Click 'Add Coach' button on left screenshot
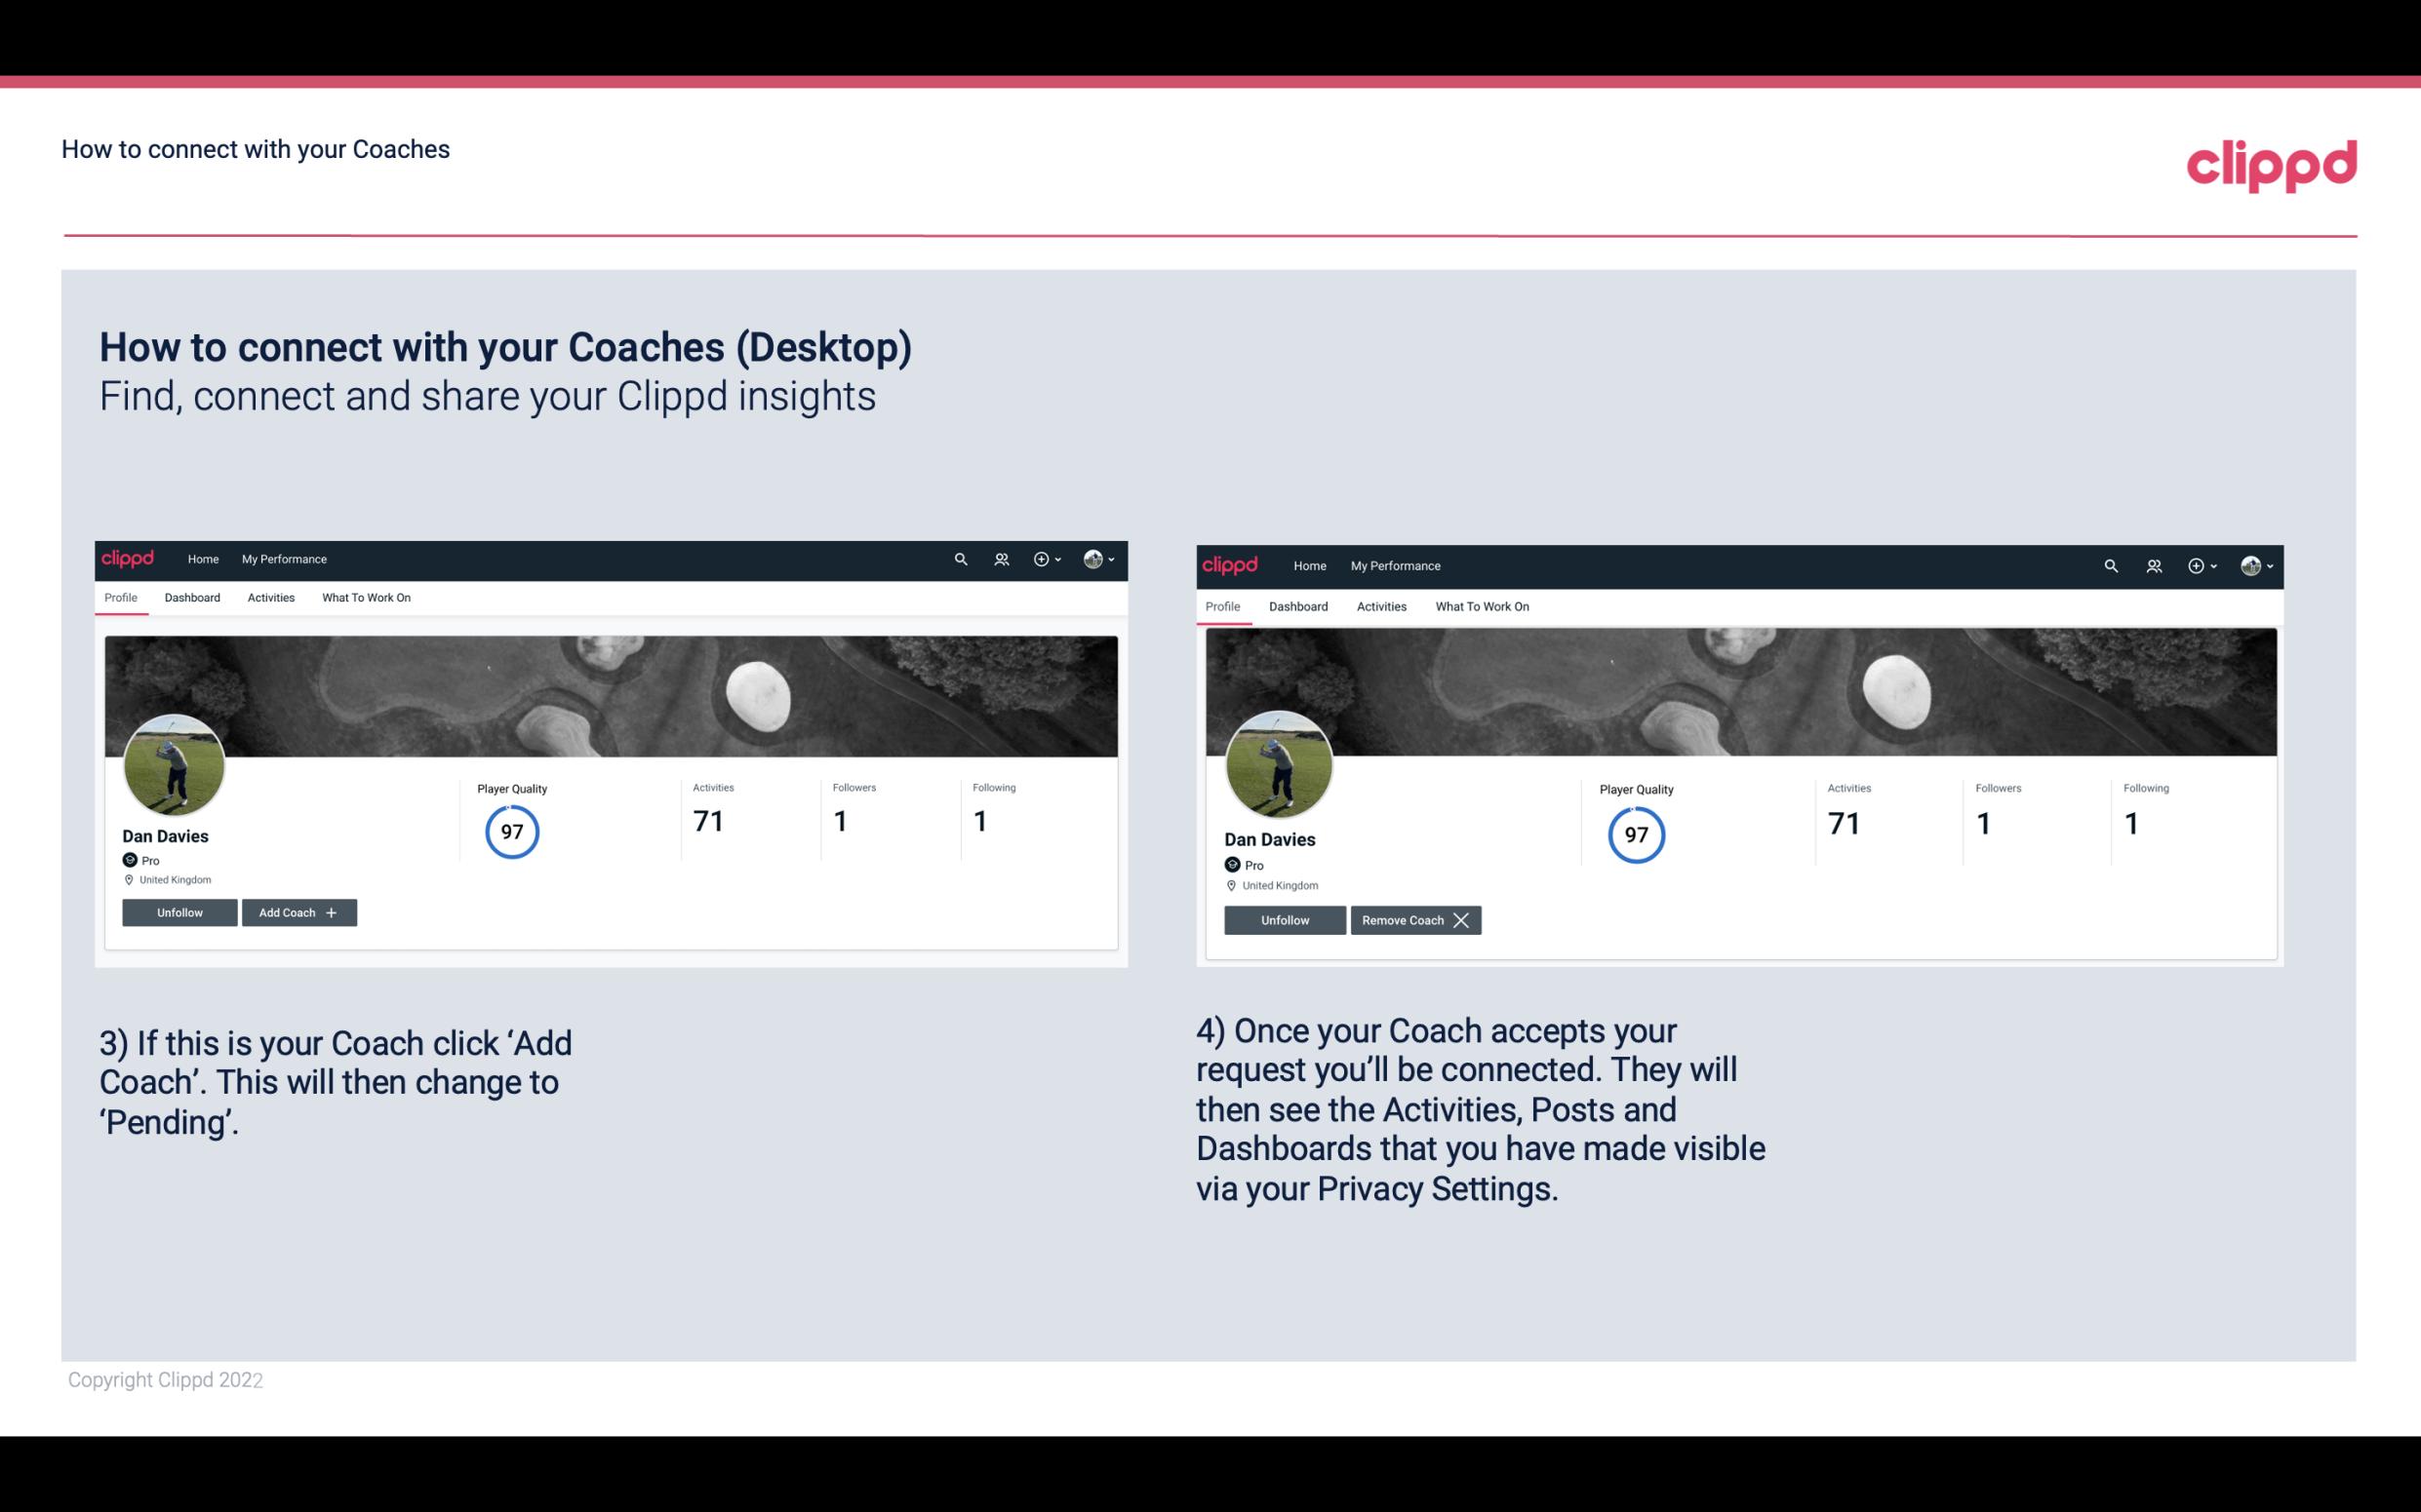This screenshot has width=2421, height=1512. (297, 911)
